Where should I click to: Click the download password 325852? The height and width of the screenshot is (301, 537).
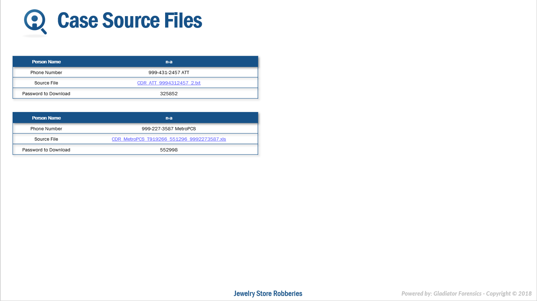click(x=169, y=94)
